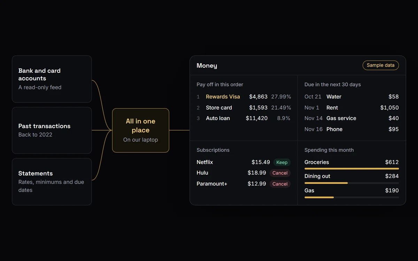The width and height of the screenshot is (418, 261).
Task: Click the Nov 16 date
Action: coord(313,129)
